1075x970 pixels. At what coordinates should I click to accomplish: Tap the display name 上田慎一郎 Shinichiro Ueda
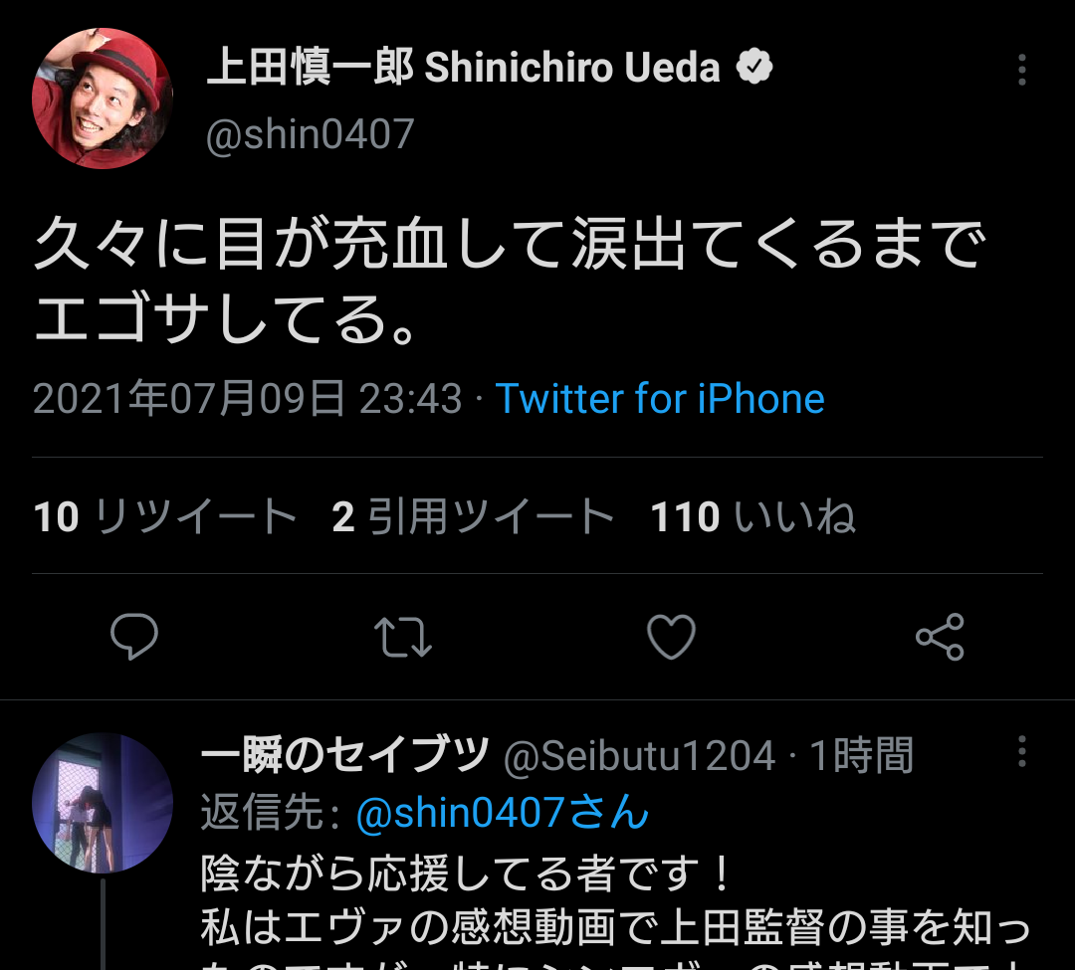pyautogui.click(x=464, y=67)
